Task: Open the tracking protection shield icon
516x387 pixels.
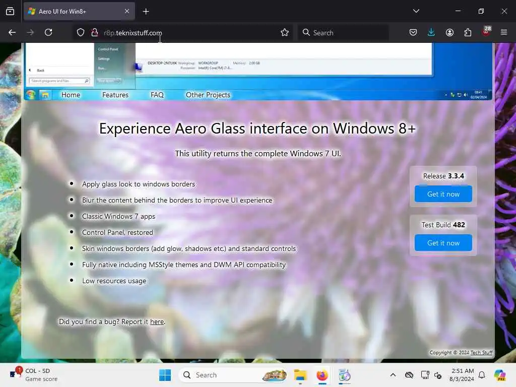Action: point(81,32)
